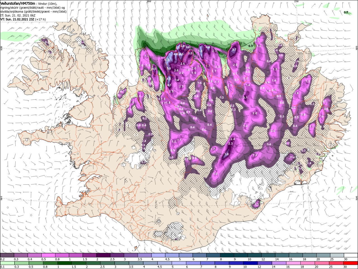Pick the dark green rain swatch between 1 and 1.5
Viewport: 358px width, 269px height.
[x=64, y=263]
